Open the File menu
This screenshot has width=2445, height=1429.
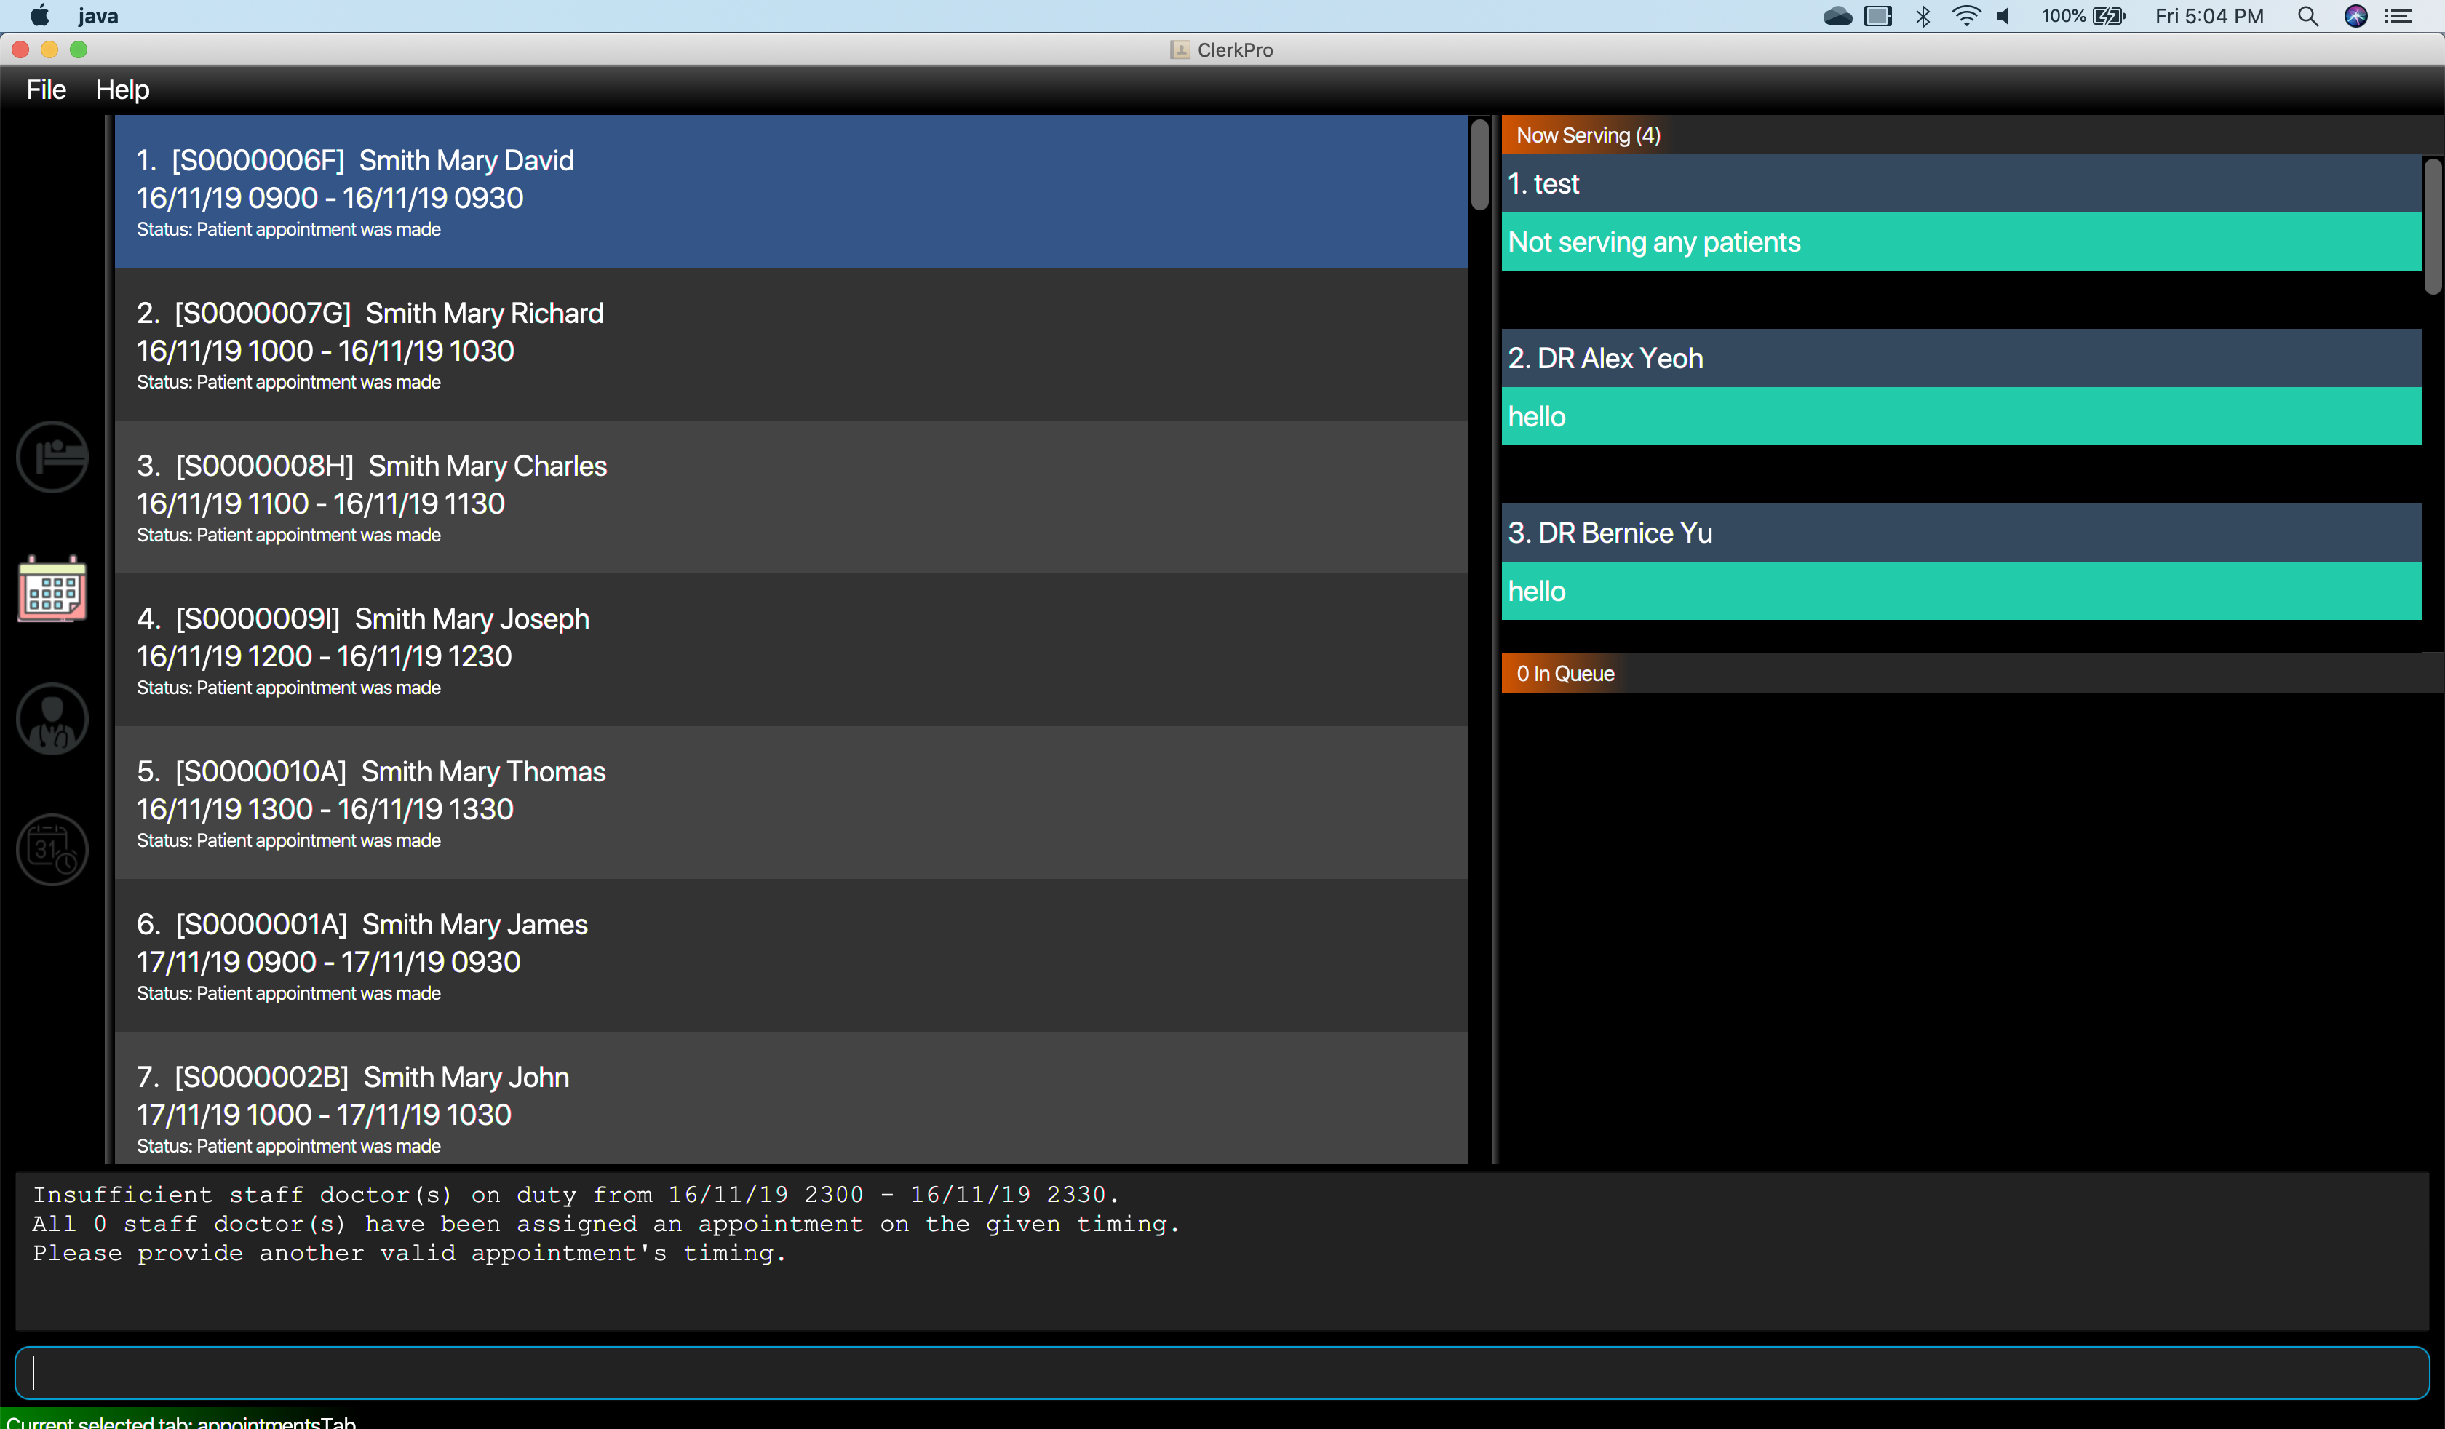47,89
